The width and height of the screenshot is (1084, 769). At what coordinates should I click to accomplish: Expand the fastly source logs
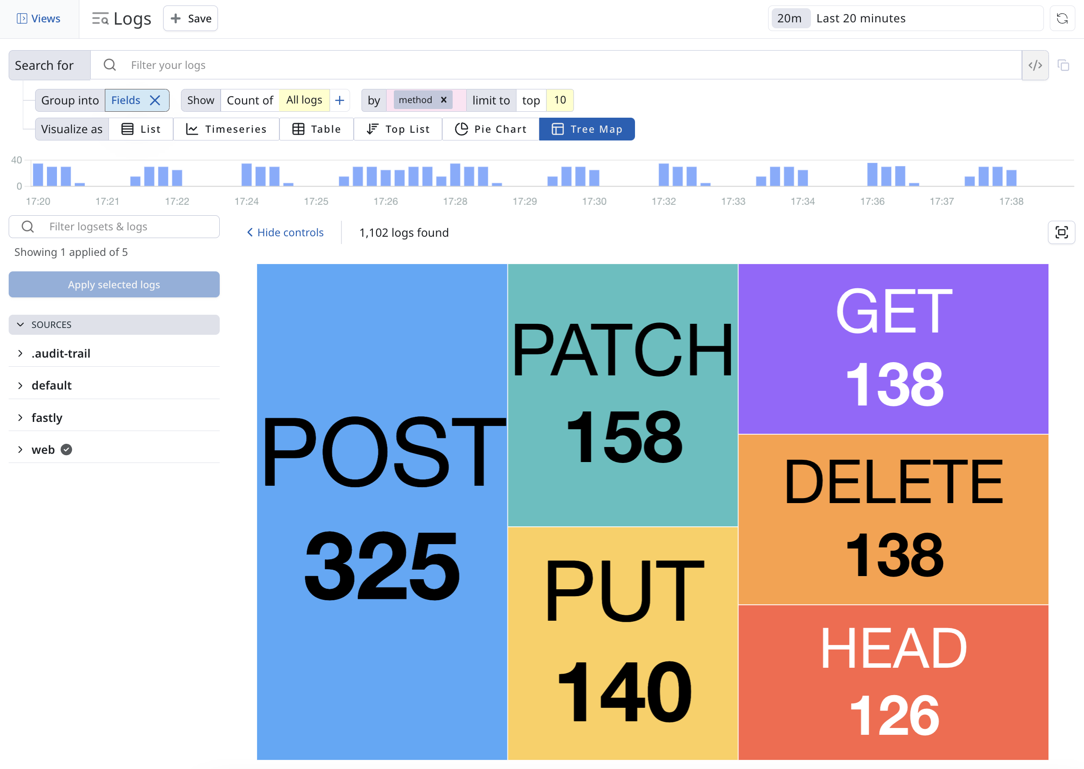coord(21,418)
